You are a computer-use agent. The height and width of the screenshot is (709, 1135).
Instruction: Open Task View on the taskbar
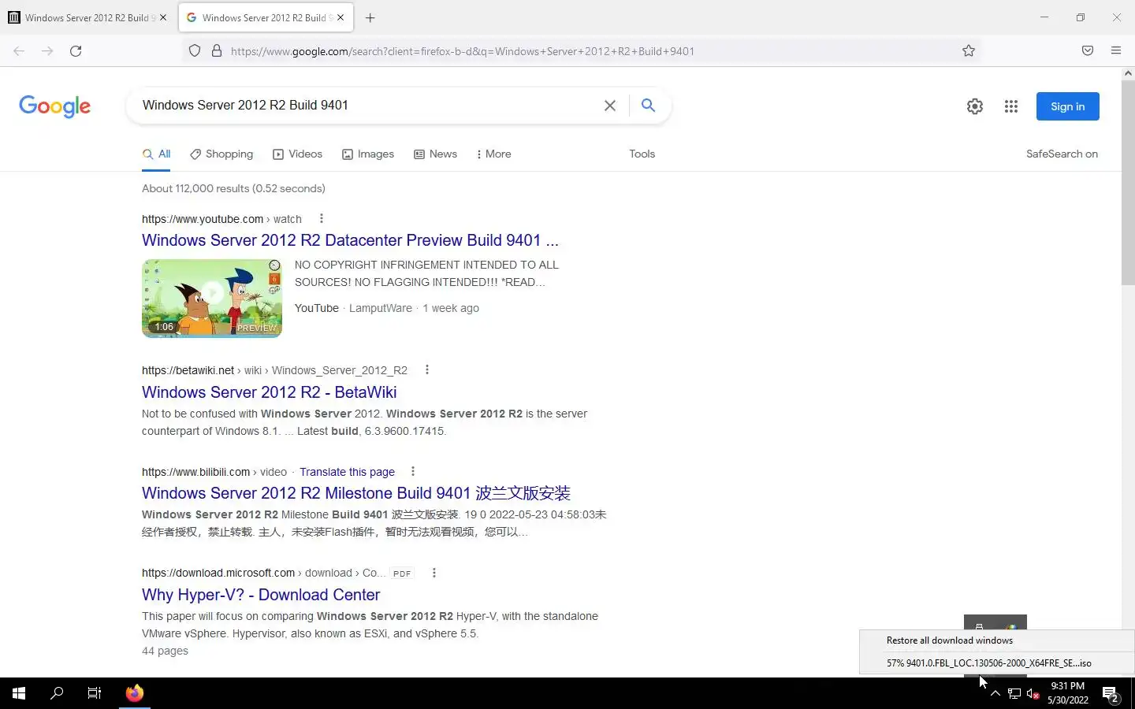click(x=95, y=693)
